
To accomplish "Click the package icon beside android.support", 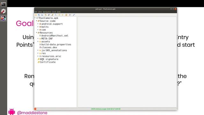I will pyautogui.click(x=40, y=24).
